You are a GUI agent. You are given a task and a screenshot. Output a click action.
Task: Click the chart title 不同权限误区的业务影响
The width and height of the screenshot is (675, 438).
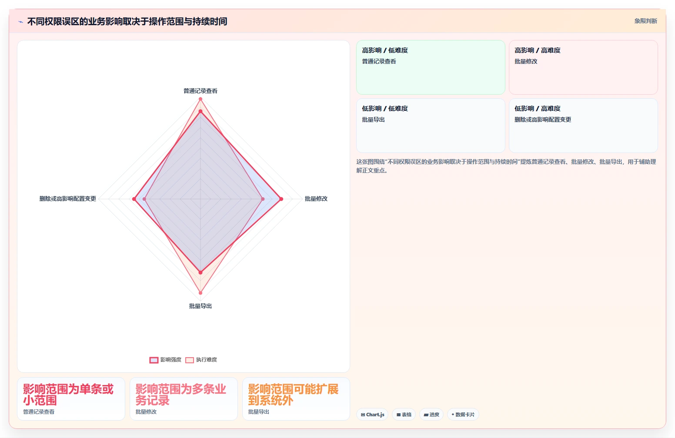pyautogui.click(x=127, y=21)
